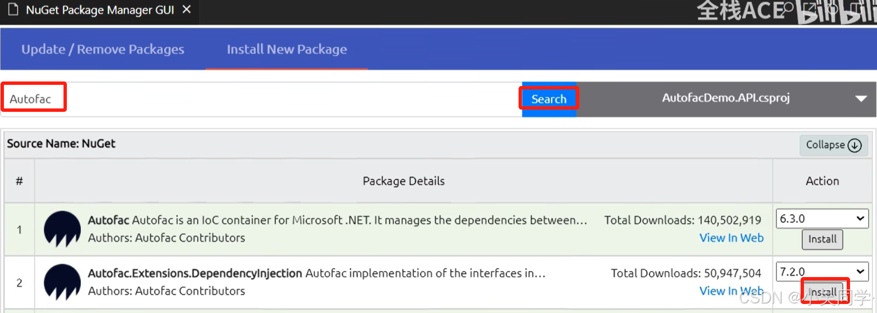The width and height of the screenshot is (877, 313).
Task: Click Source Name: NuGet label
Action: pyautogui.click(x=61, y=143)
